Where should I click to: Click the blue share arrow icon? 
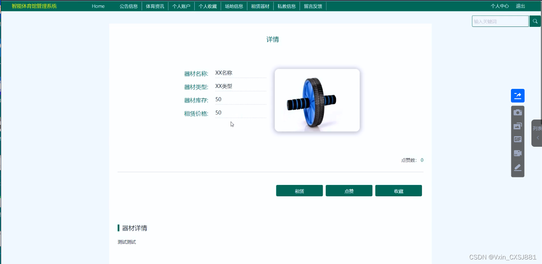[518, 96]
